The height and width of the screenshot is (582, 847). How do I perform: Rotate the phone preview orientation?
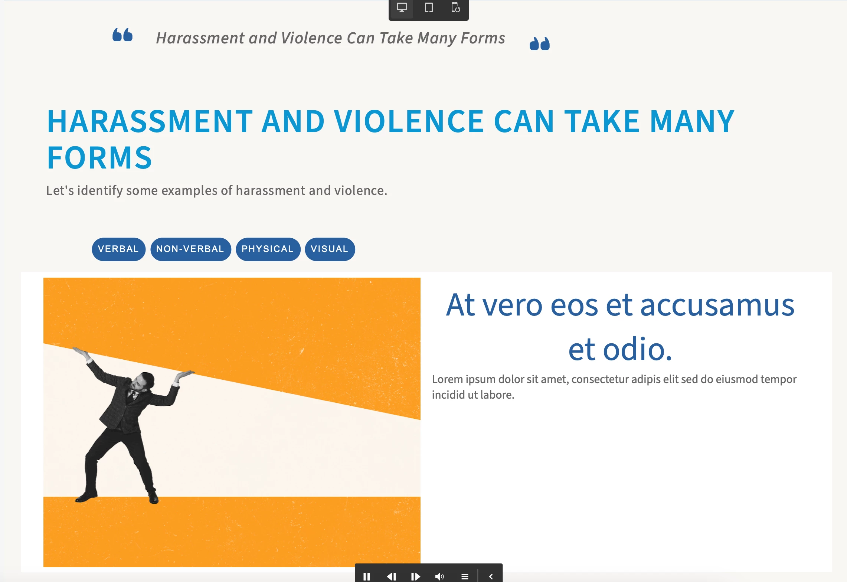[x=455, y=8]
